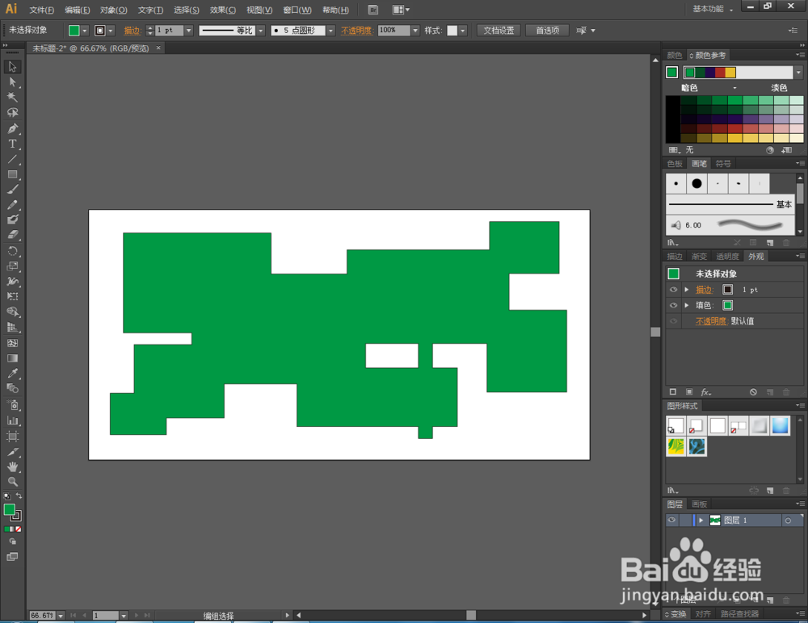The width and height of the screenshot is (808, 623).
Task: Open Adobe Bridge from the menu bar
Action: pyautogui.click(x=373, y=10)
